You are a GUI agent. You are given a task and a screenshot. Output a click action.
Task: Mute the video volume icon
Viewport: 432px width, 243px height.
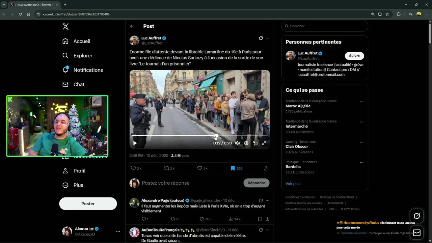tap(237, 143)
